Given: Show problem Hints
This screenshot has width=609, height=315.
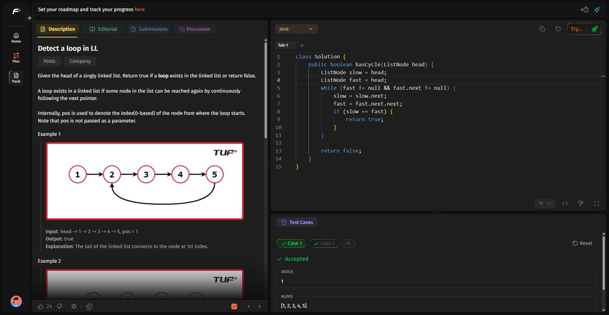Looking at the screenshot, I should (49, 61).
